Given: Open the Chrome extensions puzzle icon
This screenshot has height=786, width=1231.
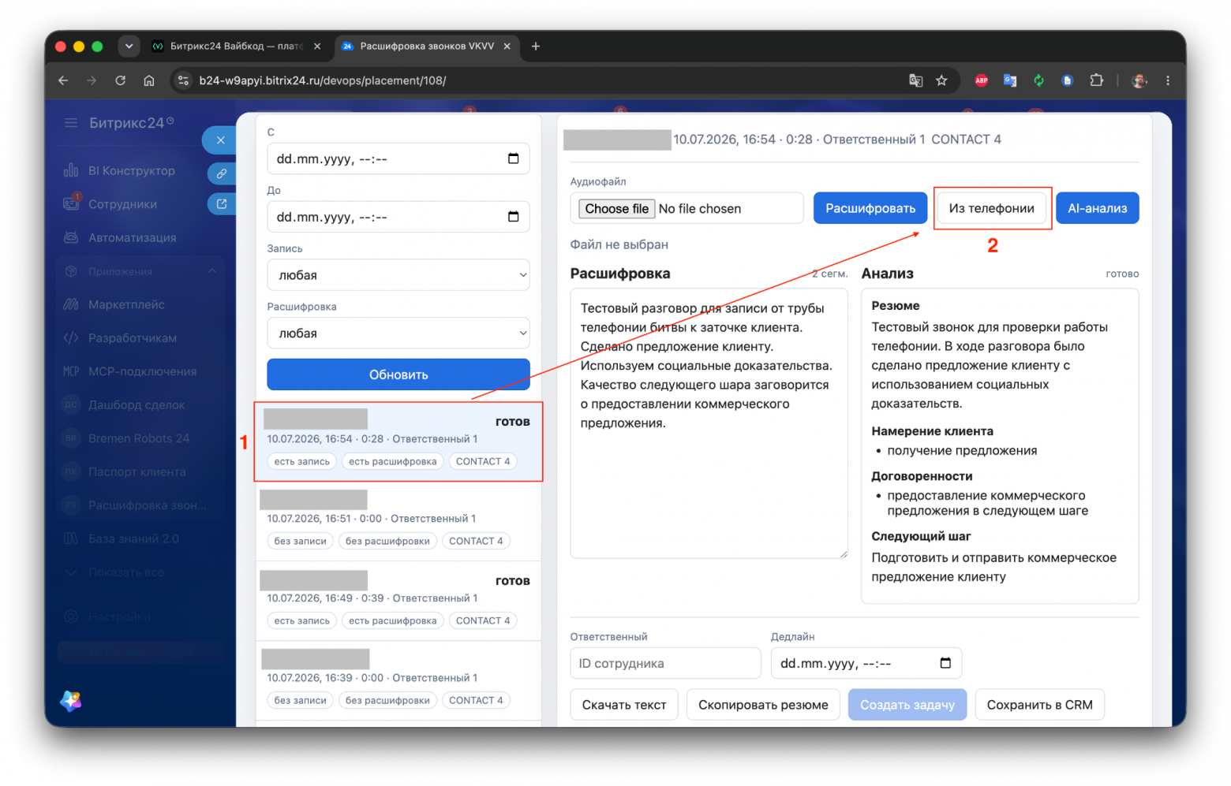Looking at the screenshot, I should tap(1096, 80).
